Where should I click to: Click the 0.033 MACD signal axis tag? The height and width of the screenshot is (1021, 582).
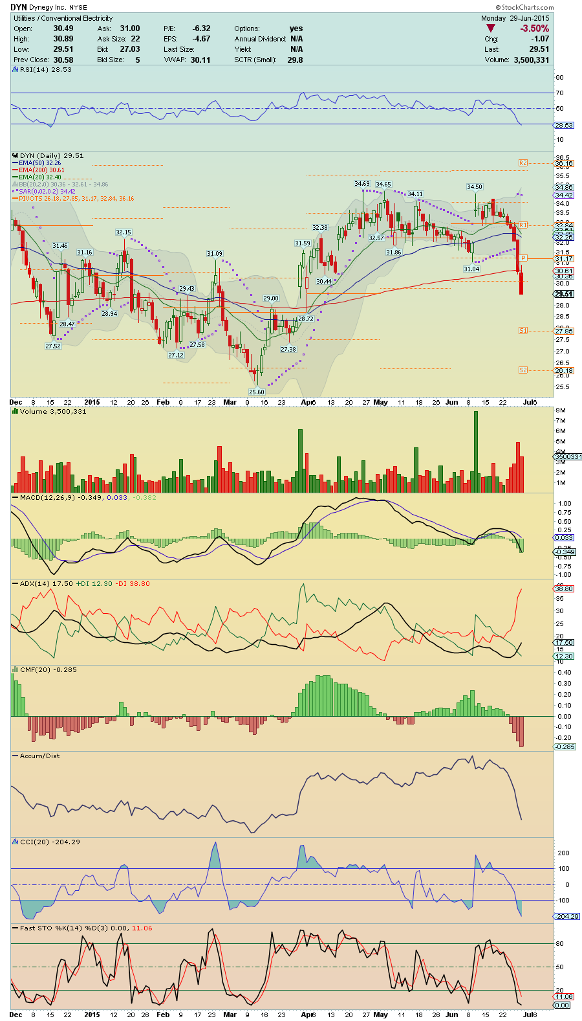(564, 538)
